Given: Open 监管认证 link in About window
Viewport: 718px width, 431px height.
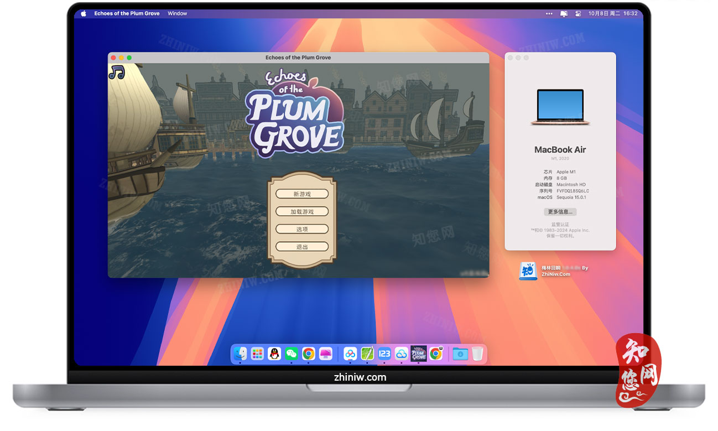Looking at the screenshot, I should [x=560, y=225].
